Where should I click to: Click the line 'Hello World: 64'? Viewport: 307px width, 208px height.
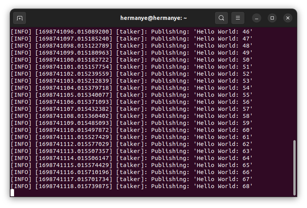(132, 158)
